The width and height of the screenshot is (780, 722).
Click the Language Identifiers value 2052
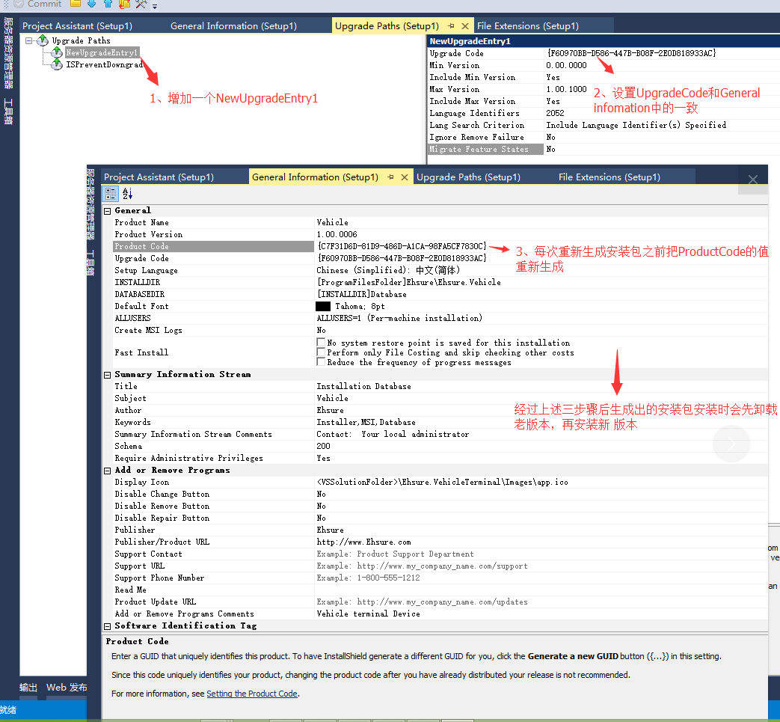[555, 113]
